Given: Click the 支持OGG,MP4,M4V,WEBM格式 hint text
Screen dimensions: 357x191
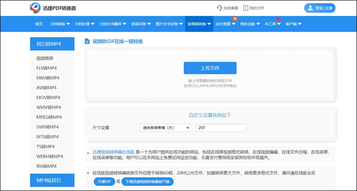Looking at the screenshot, I should [x=210, y=86].
